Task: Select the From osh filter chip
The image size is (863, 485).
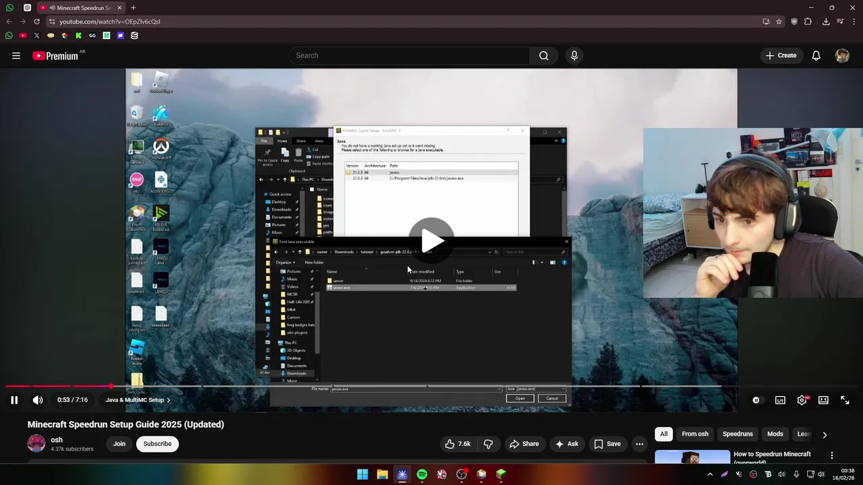Action: coord(694,434)
